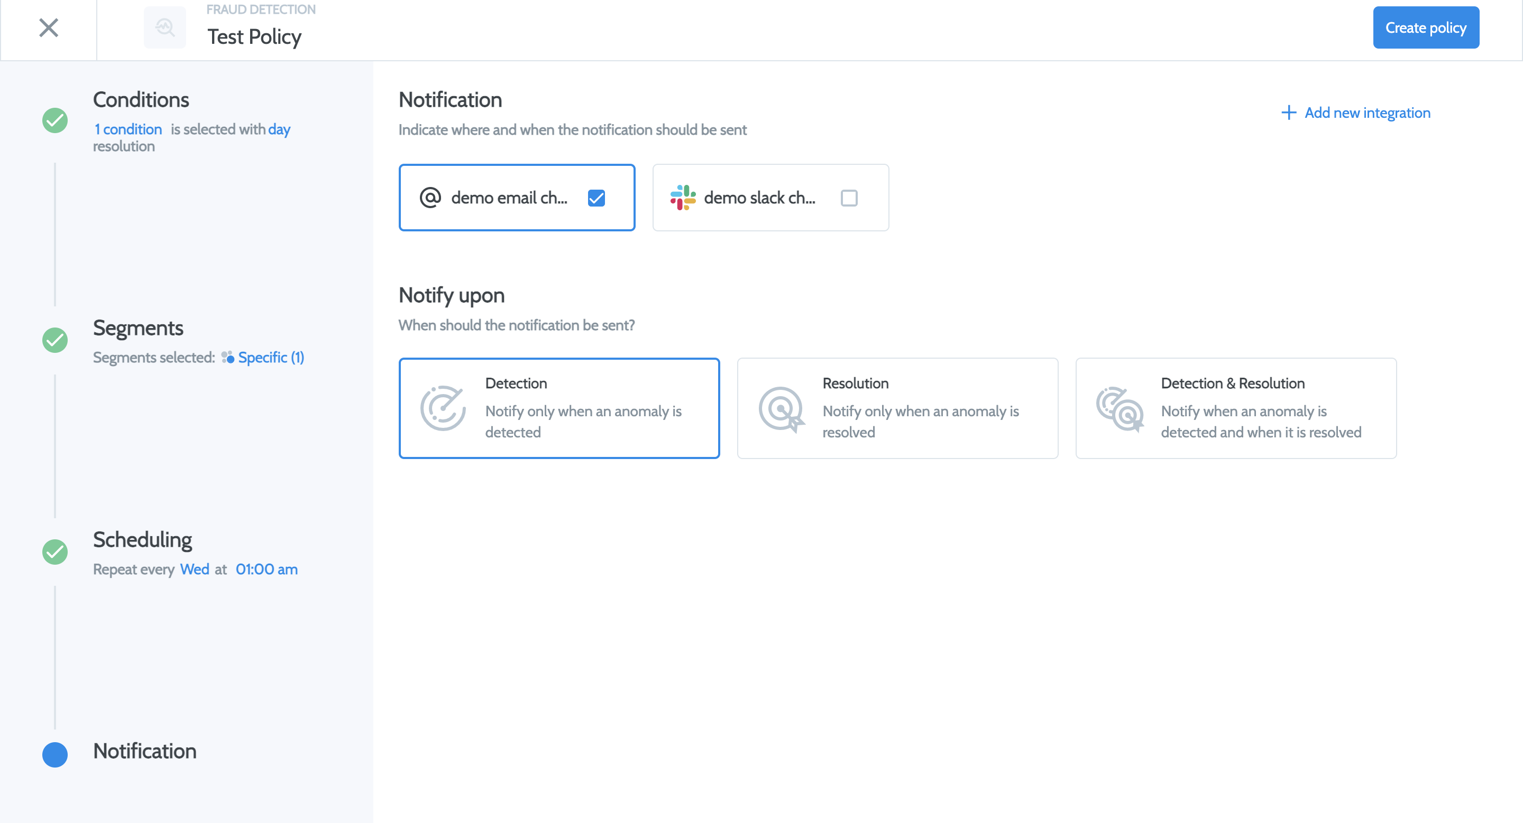Select the Resolution notify option
Screen dimensions: 1523x823
897,408
